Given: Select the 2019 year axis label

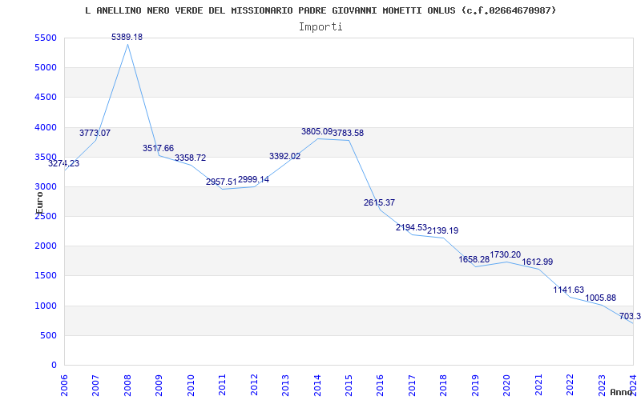Looking at the screenshot, I should click(x=475, y=385).
